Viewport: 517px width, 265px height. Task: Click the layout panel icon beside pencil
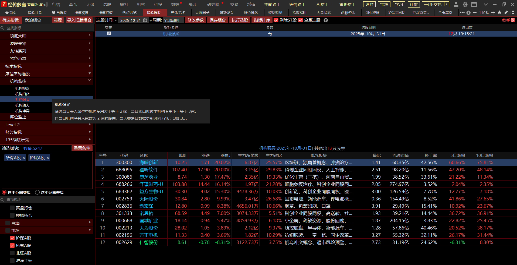[512, 13]
